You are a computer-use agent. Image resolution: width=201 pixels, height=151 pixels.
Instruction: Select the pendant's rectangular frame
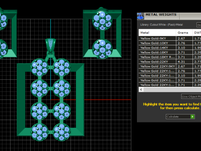coord(21,99)
